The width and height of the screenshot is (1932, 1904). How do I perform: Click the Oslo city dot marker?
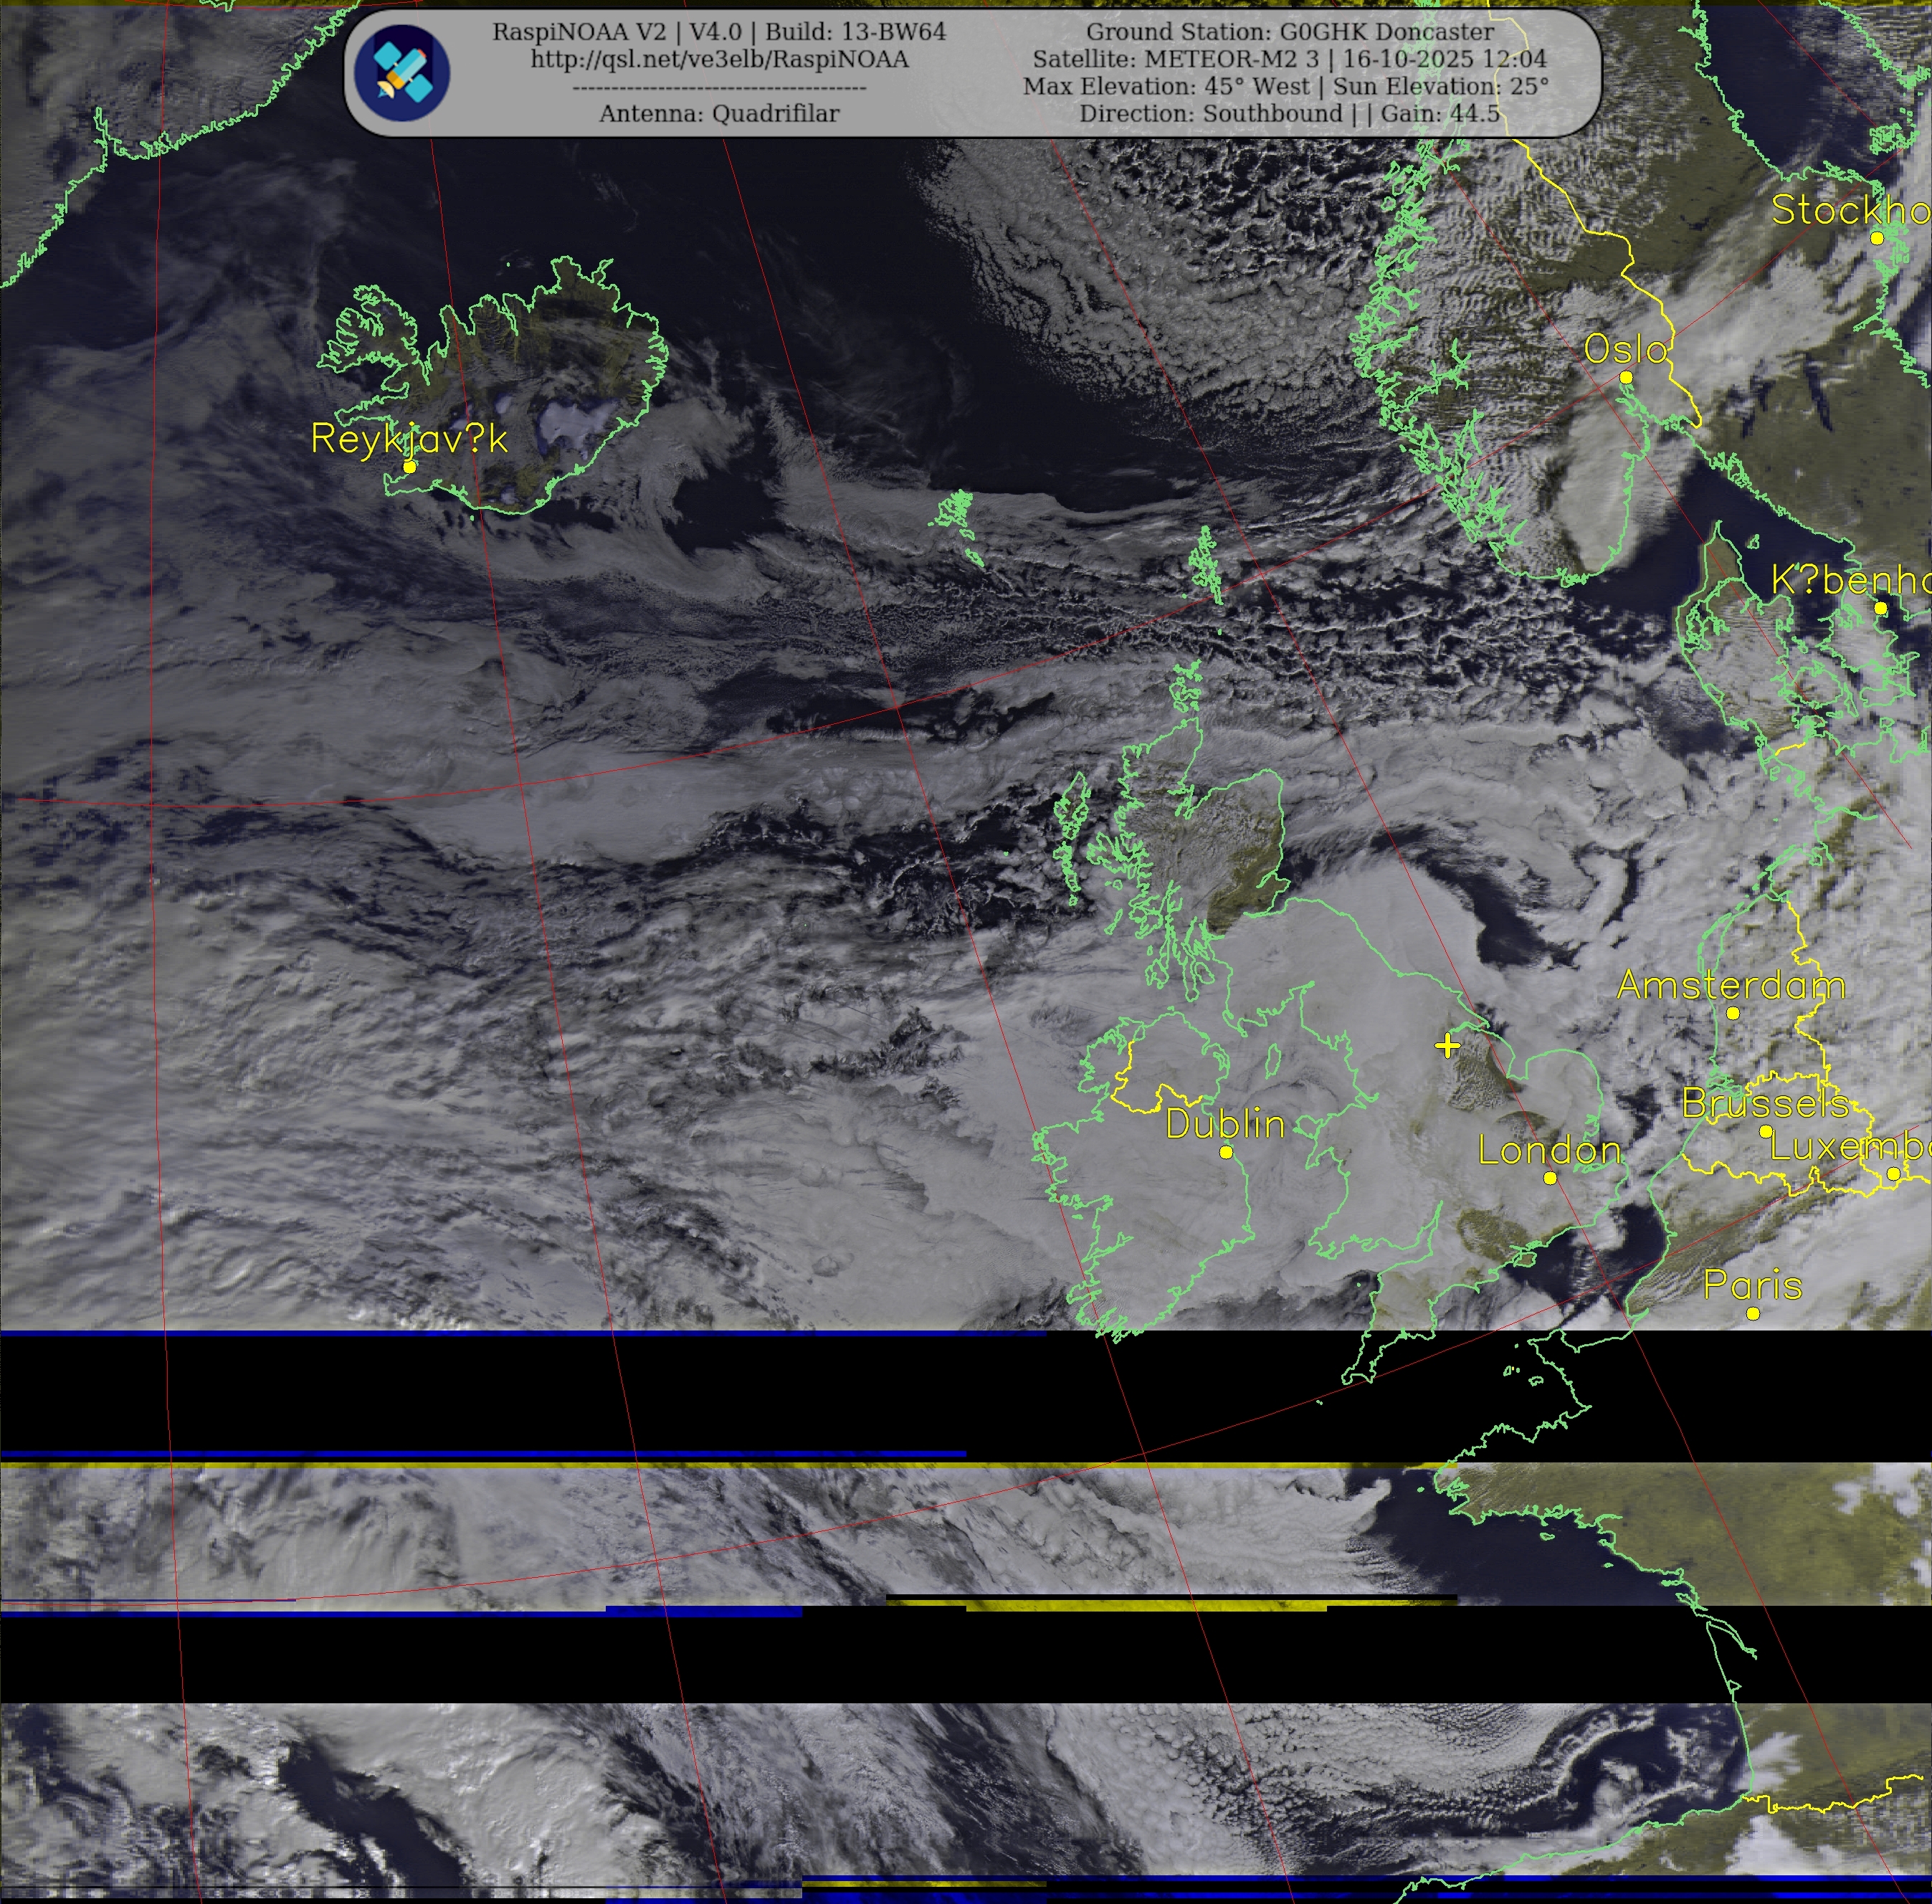point(1626,377)
